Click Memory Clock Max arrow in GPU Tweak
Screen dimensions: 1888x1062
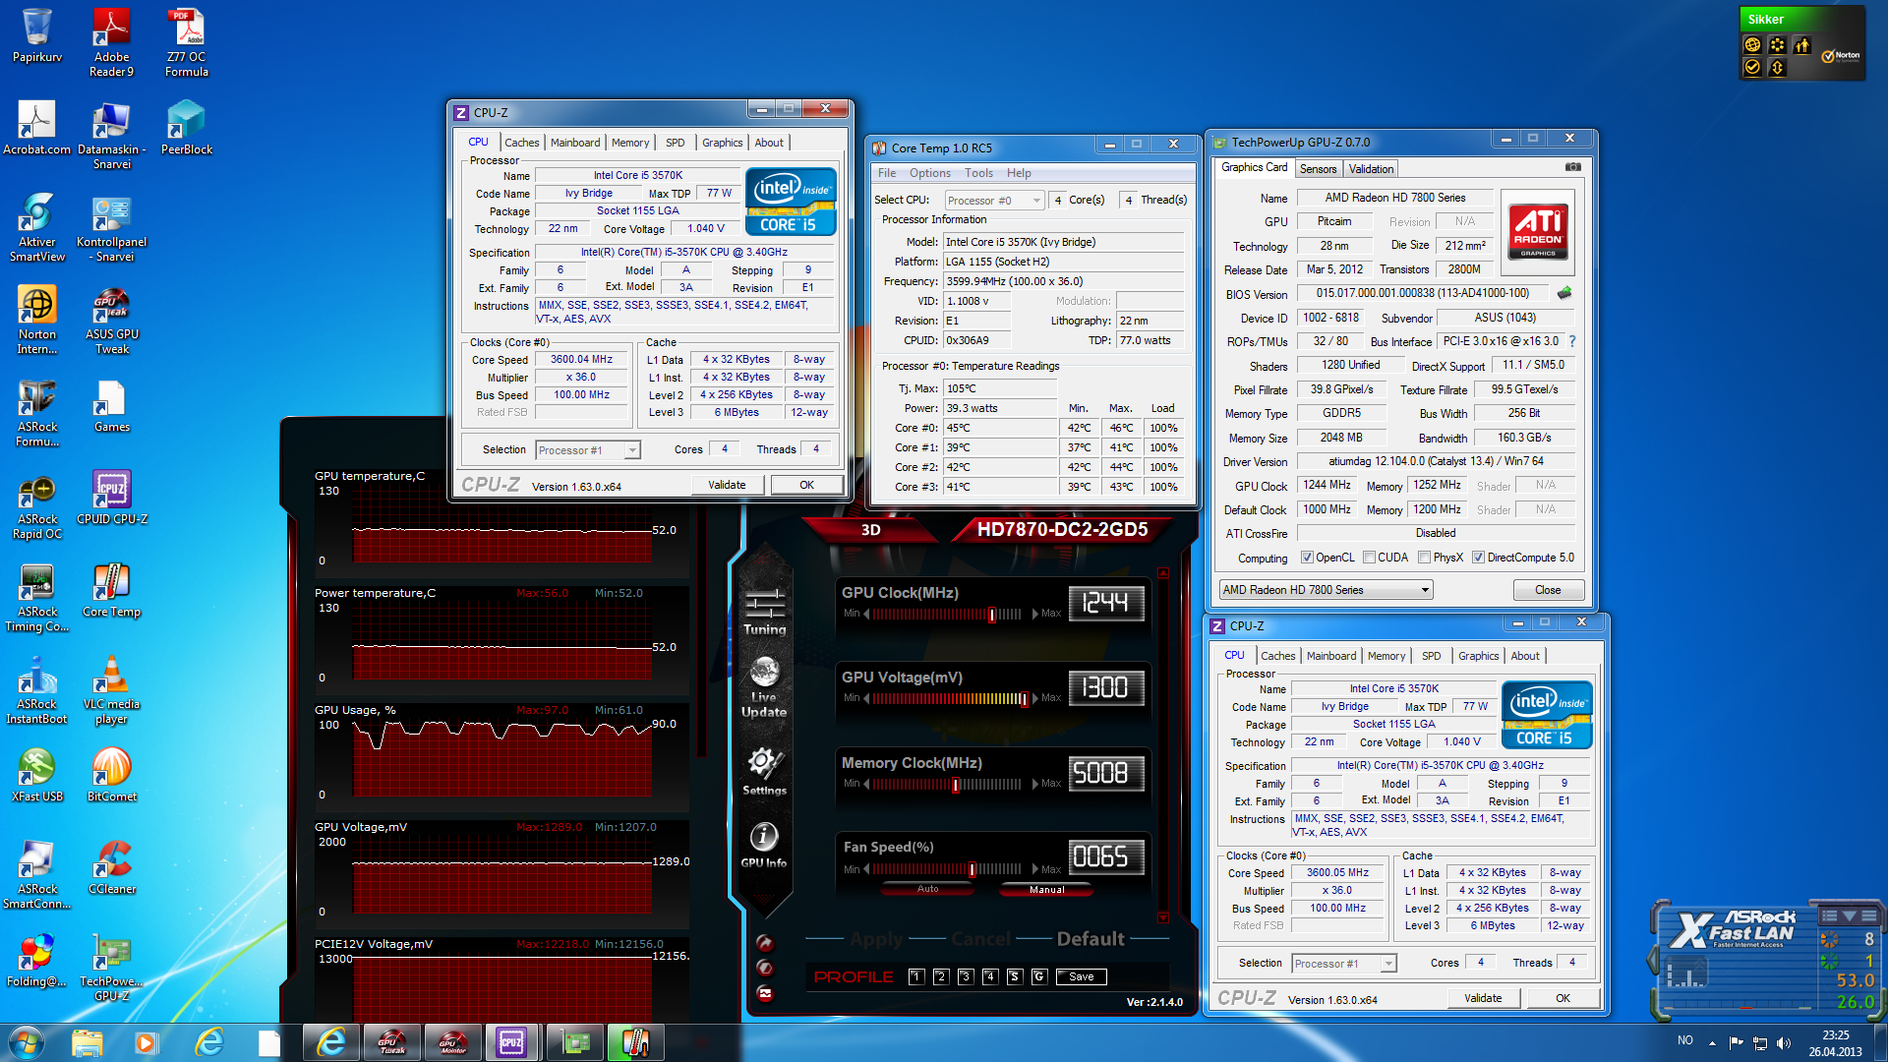point(1035,784)
